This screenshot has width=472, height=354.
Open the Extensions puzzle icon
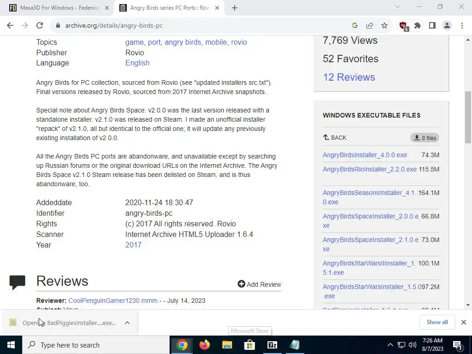418,26
